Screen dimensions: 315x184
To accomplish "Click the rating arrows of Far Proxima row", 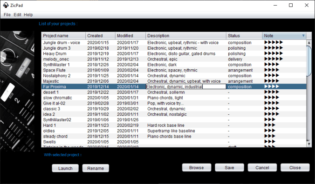I will (272, 86).
